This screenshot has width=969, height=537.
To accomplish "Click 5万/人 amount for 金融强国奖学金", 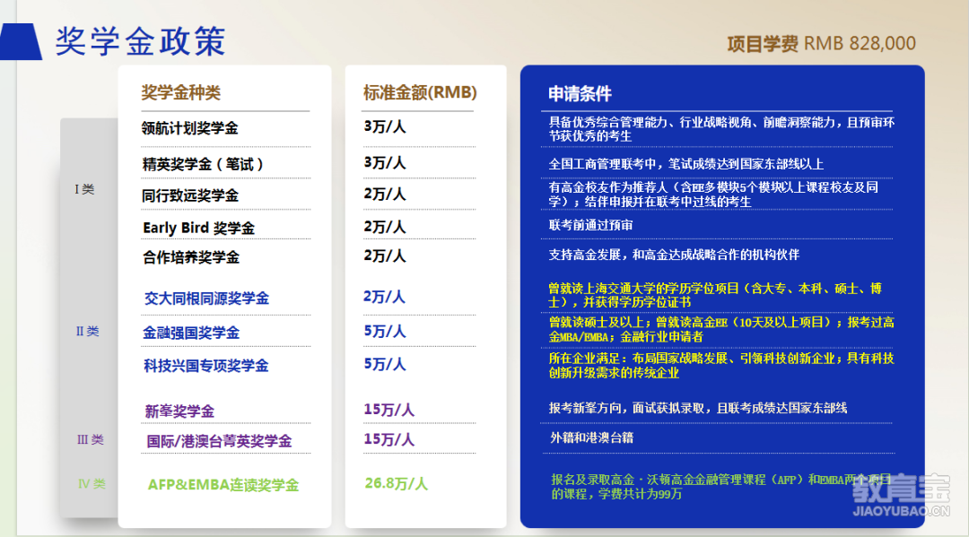I will (x=384, y=332).
